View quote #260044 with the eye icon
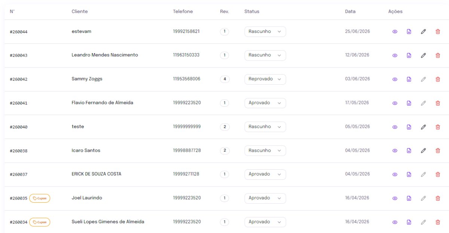 (x=395, y=32)
